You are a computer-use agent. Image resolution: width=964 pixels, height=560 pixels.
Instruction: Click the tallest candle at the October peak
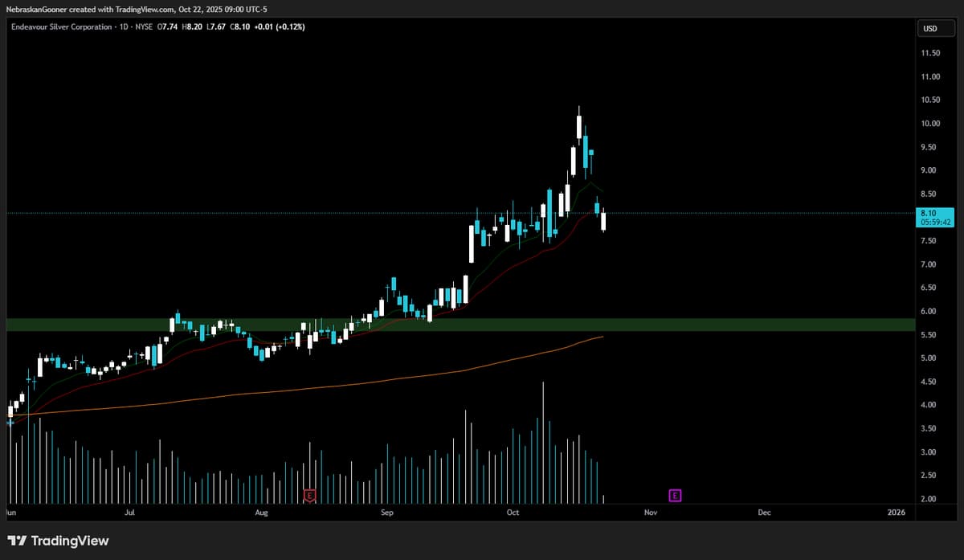[578, 129]
